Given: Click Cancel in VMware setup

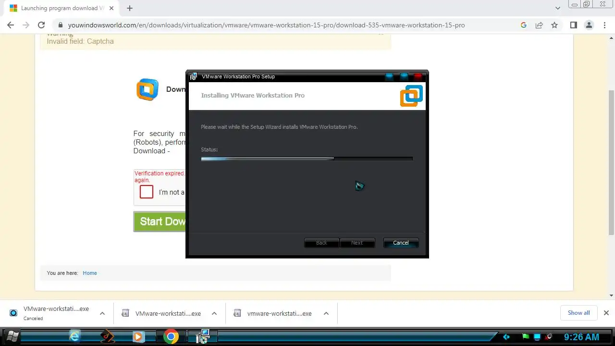Looking at the screenshot, I should (x=401, y=243).
